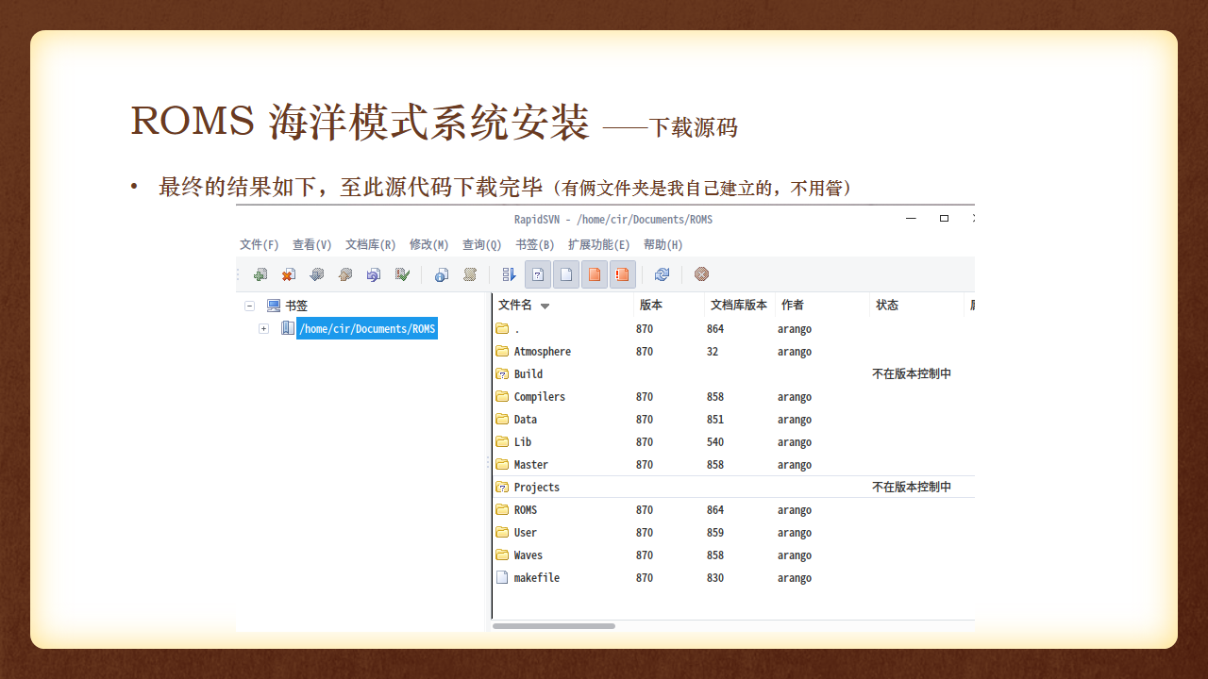This screenshot has width=1208, height=679.
Task: Click the Atmosphere folder icon
Action: (502, 351)
